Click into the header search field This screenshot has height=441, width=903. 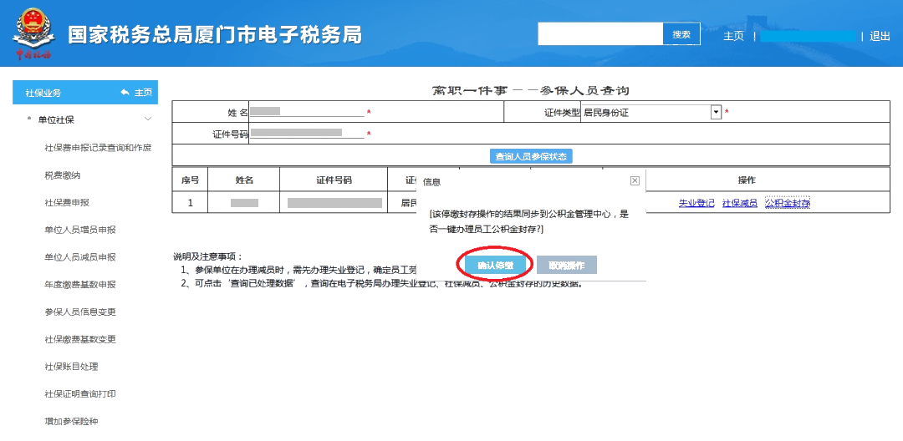coord(600,34)
